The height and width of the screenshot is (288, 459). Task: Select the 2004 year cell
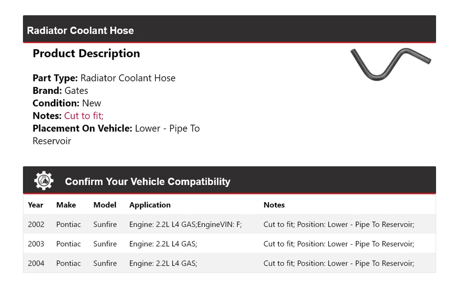(x=36, y=263)
